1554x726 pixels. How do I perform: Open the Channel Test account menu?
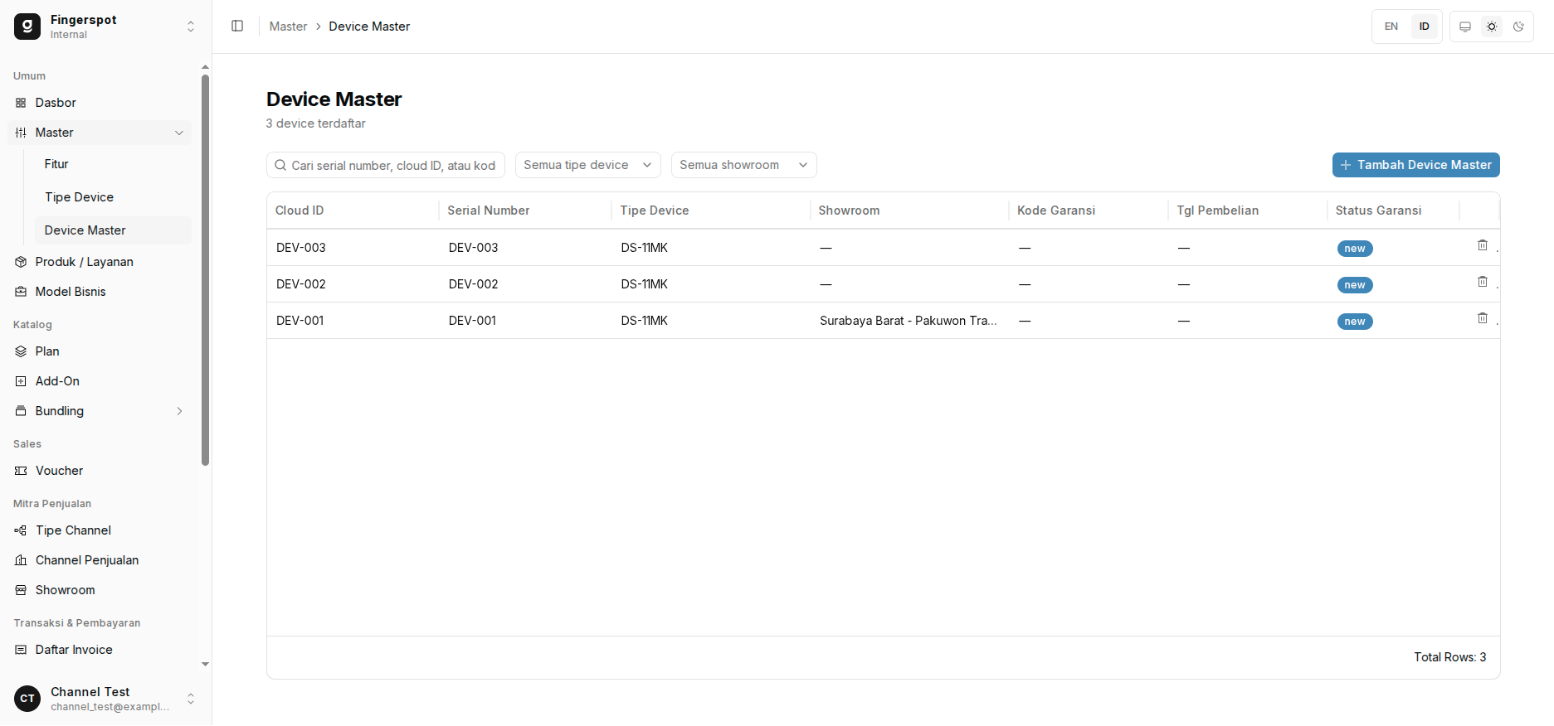105,699
